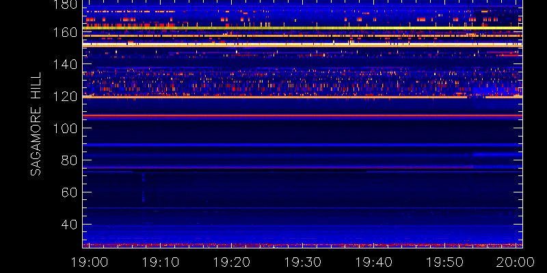This screenshot has height=273, width=547.
Task: Click the 19:00 time axis label
Action: (90, 262)
